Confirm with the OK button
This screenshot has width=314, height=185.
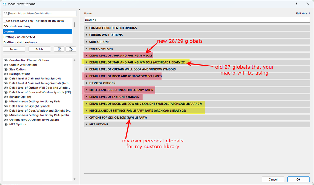298,179
